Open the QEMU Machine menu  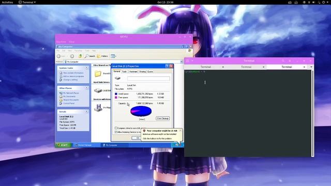click(x=61, y=42)
